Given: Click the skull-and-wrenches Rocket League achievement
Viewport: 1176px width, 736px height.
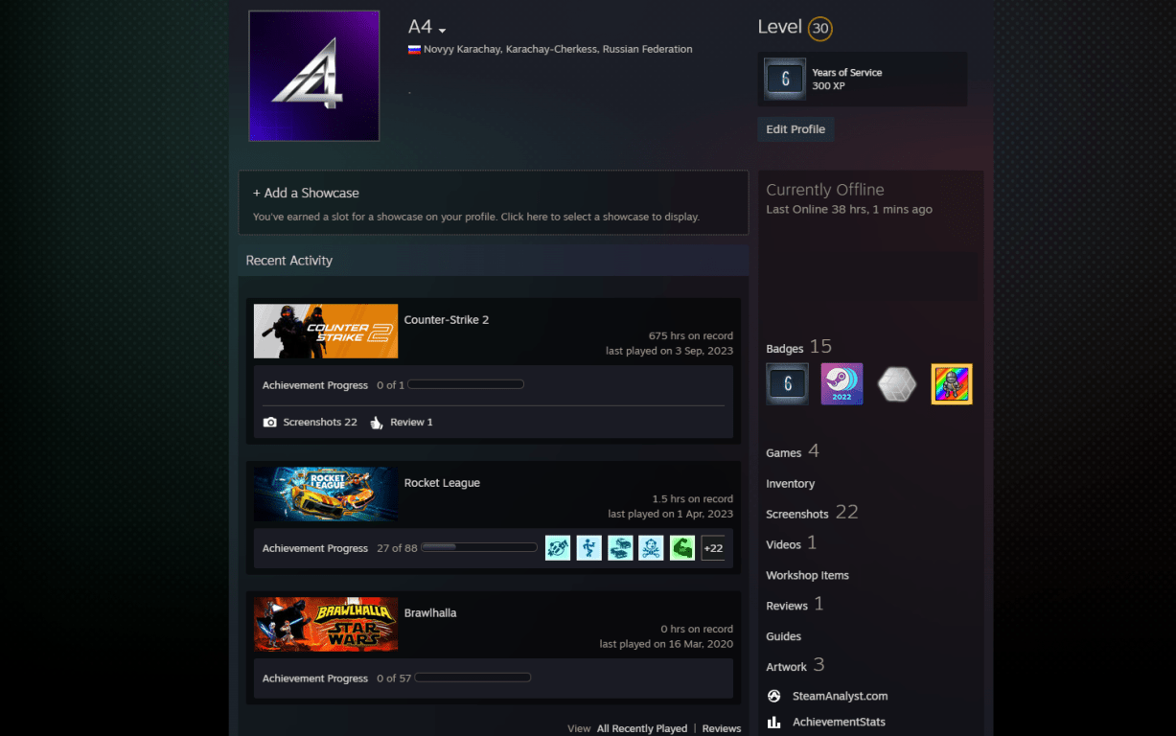Looking at the screenshot, I should tap(651, 547).
